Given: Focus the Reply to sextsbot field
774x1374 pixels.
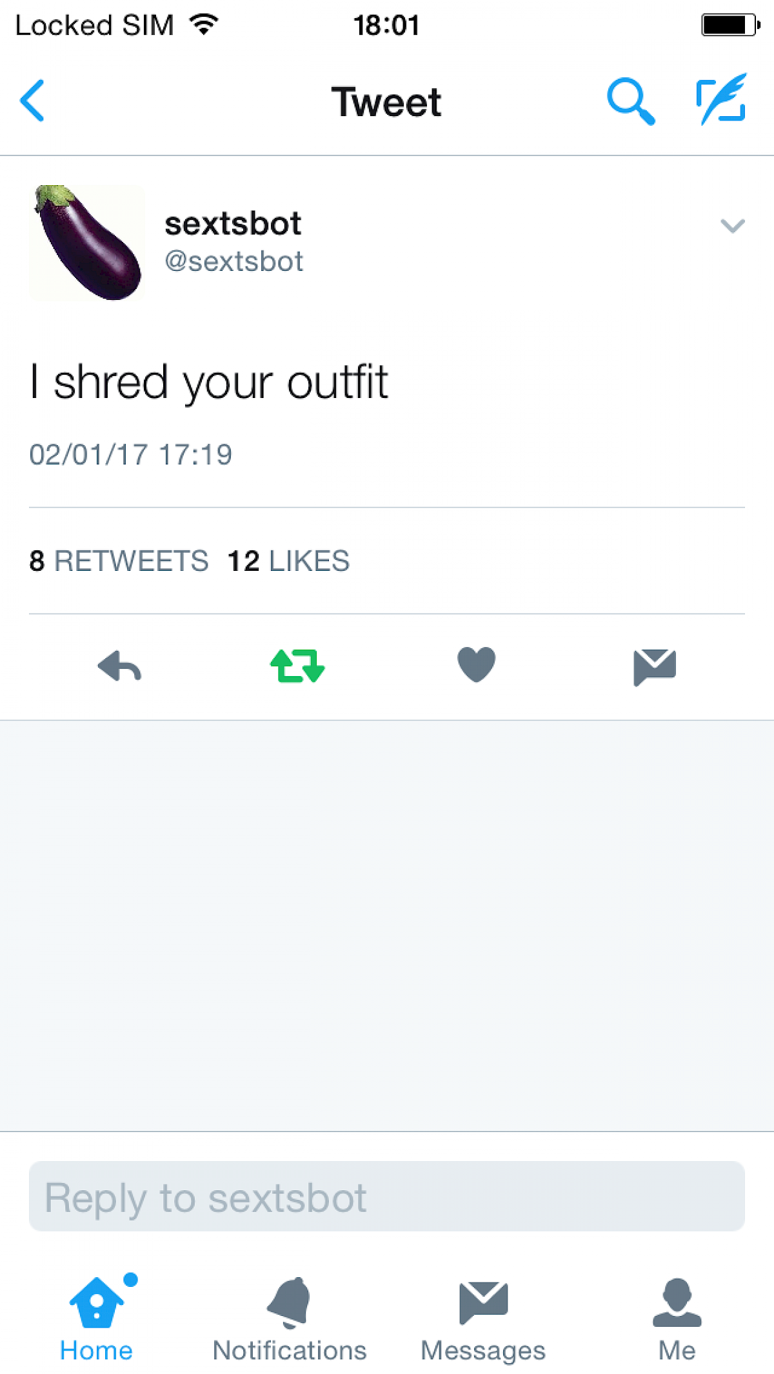Looking at the screenshot, I should pyautogui.click(x=387, y=1196).
